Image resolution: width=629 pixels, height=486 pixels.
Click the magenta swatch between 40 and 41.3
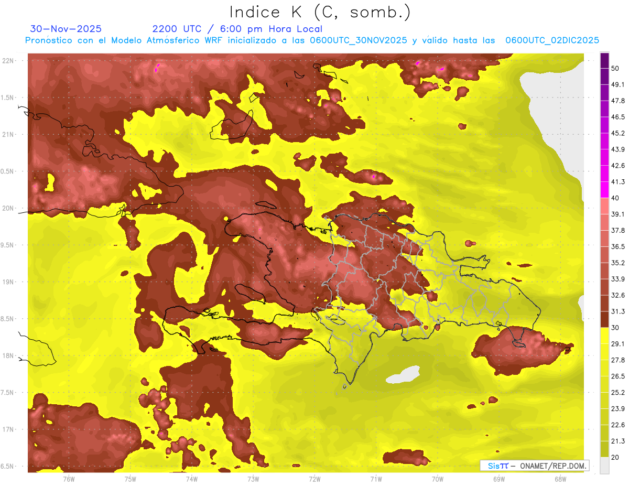604,190
